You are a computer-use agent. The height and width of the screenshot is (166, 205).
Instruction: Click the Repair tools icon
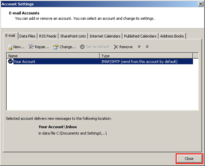tap(31, 47)
